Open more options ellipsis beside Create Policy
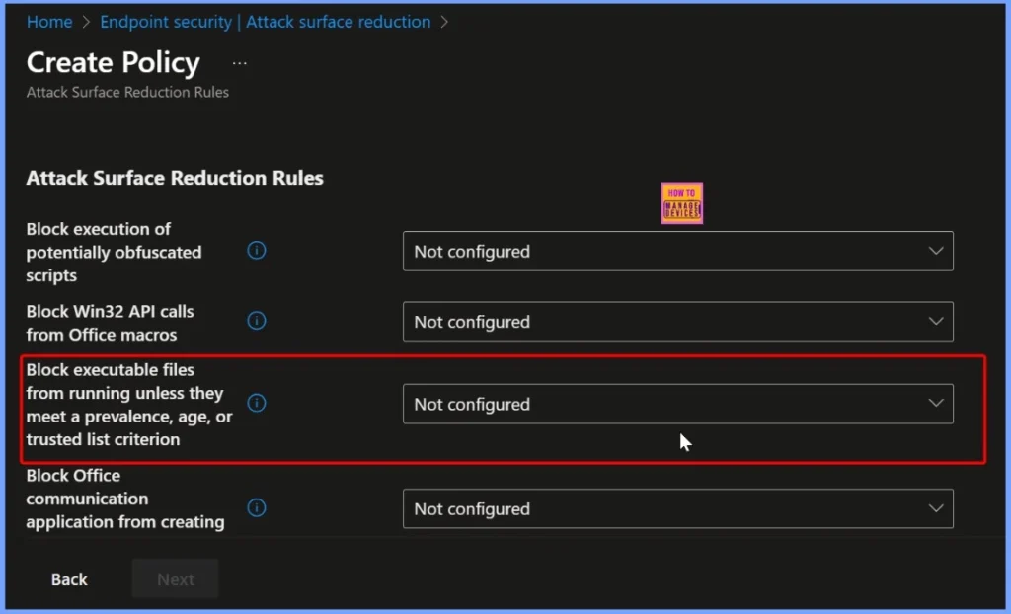The image size is (1011, 614). [x=239, y=63]
